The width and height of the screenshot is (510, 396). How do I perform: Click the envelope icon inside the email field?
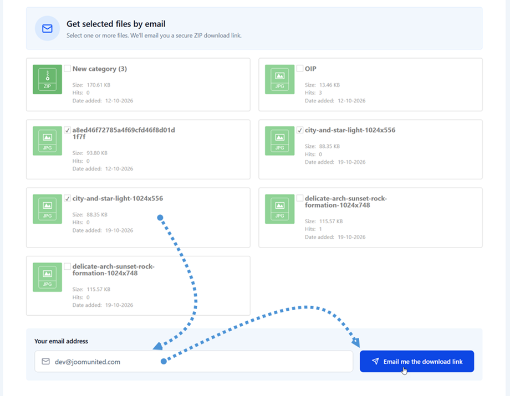click(46, 361)
